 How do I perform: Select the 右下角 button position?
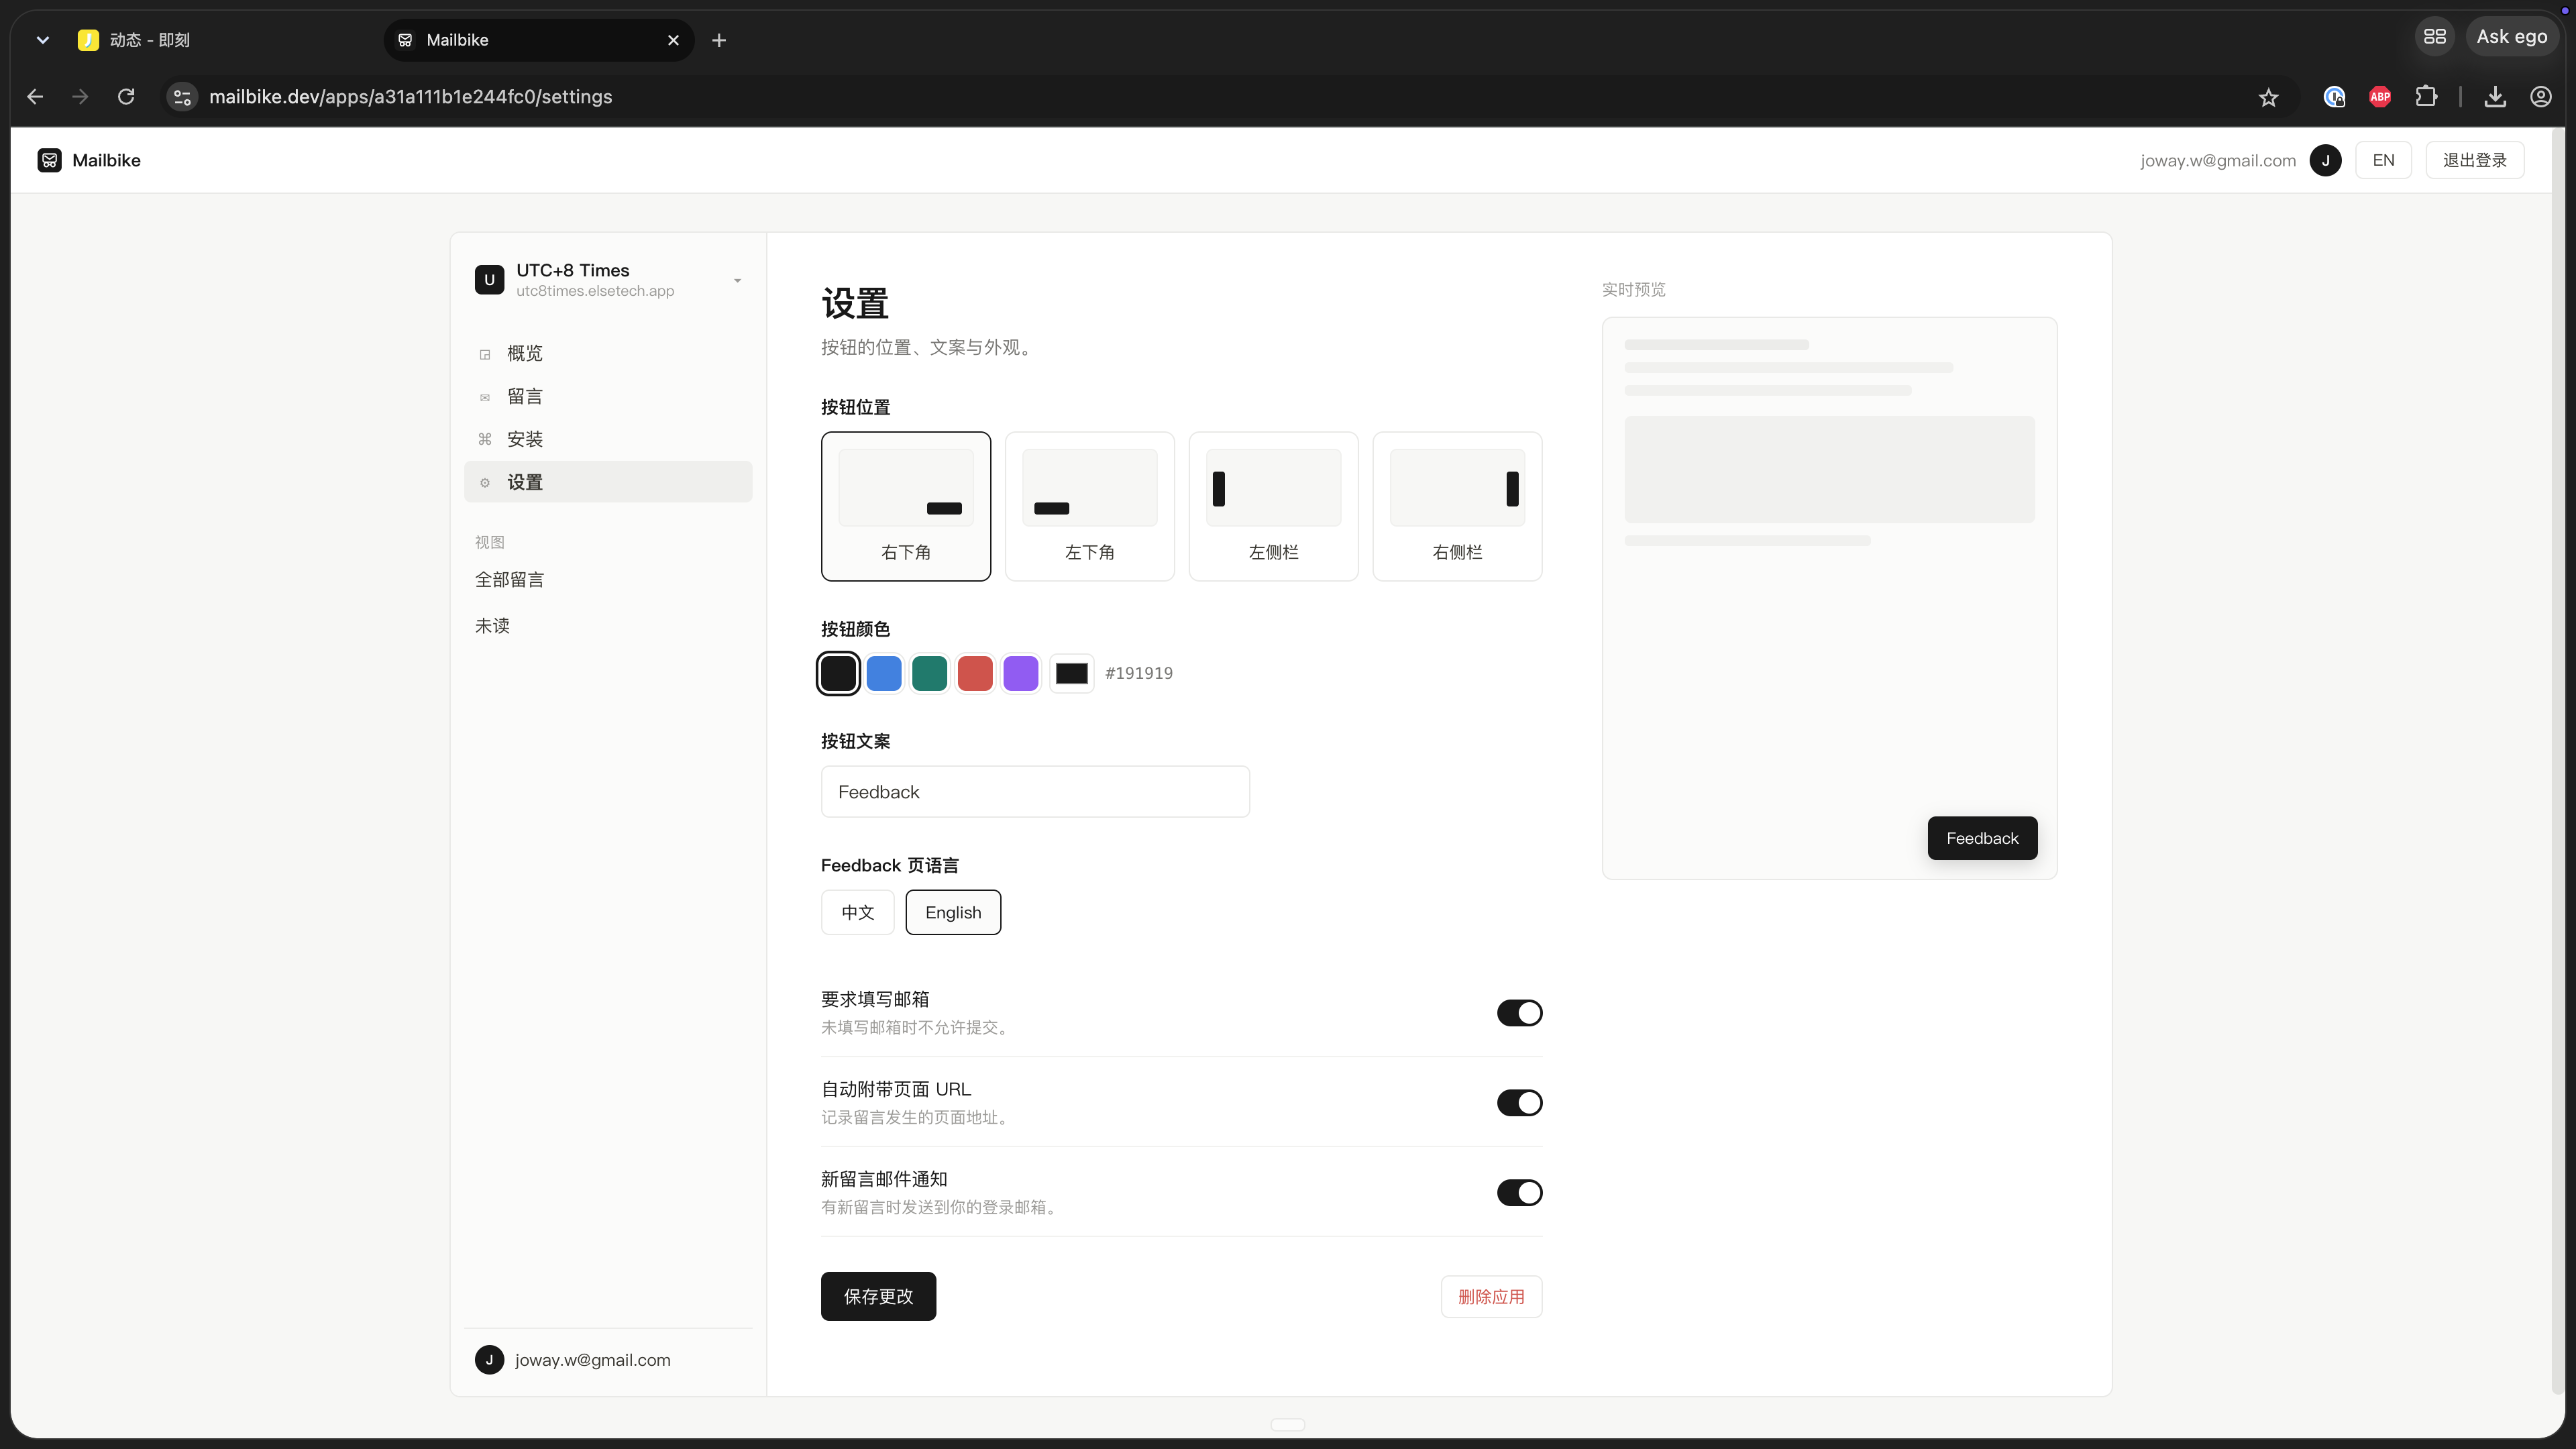pos(906,506)
